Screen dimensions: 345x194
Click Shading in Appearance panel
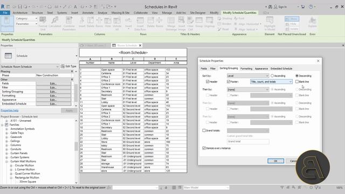point(225,18)
